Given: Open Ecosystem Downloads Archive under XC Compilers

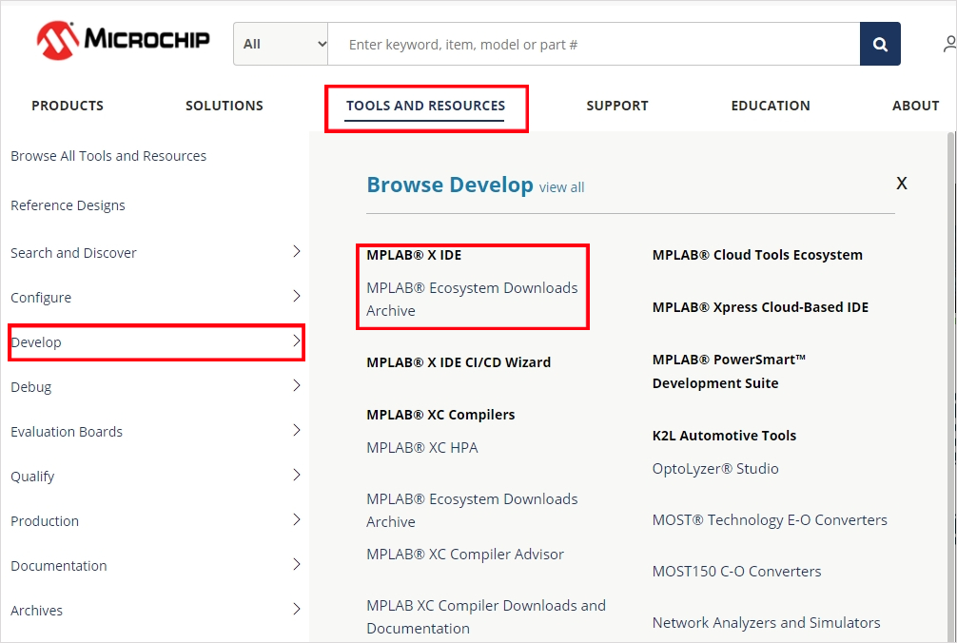Looking at the screenshot, I should click(472, 510).
